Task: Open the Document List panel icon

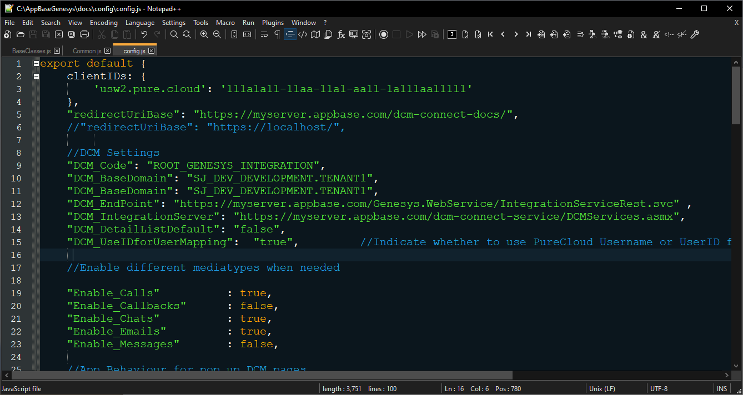Action: pyautogui.click(x=328, y=34)
